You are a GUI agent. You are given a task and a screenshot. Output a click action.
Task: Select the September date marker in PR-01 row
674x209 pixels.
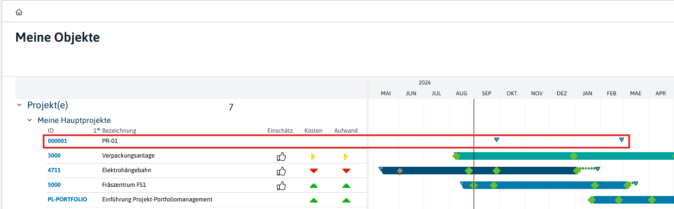[496, 140]
